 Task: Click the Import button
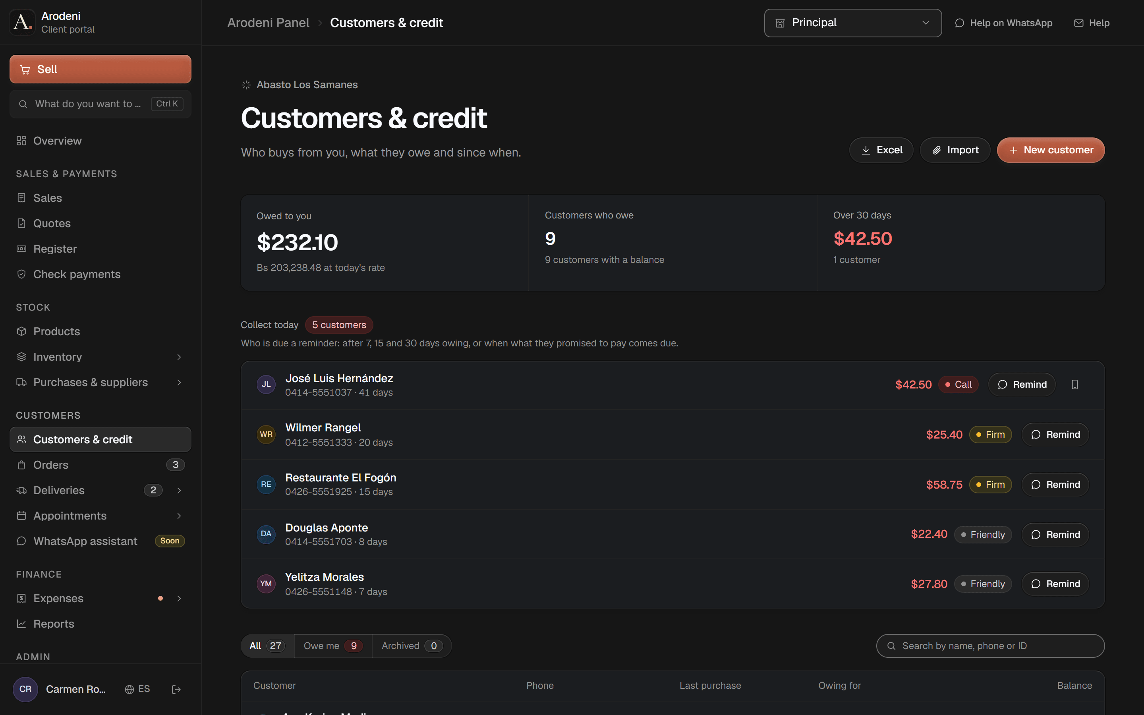pos(955,150)
